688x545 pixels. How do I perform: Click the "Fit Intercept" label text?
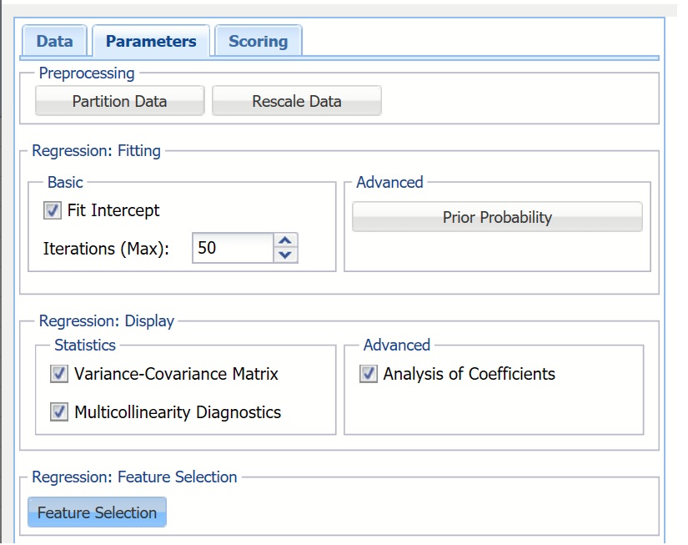click(x=113, y=210)
